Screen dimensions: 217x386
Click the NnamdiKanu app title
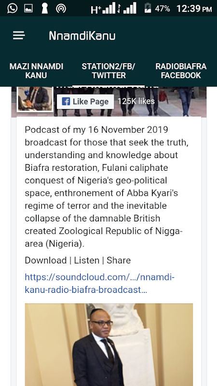(82, 36)
